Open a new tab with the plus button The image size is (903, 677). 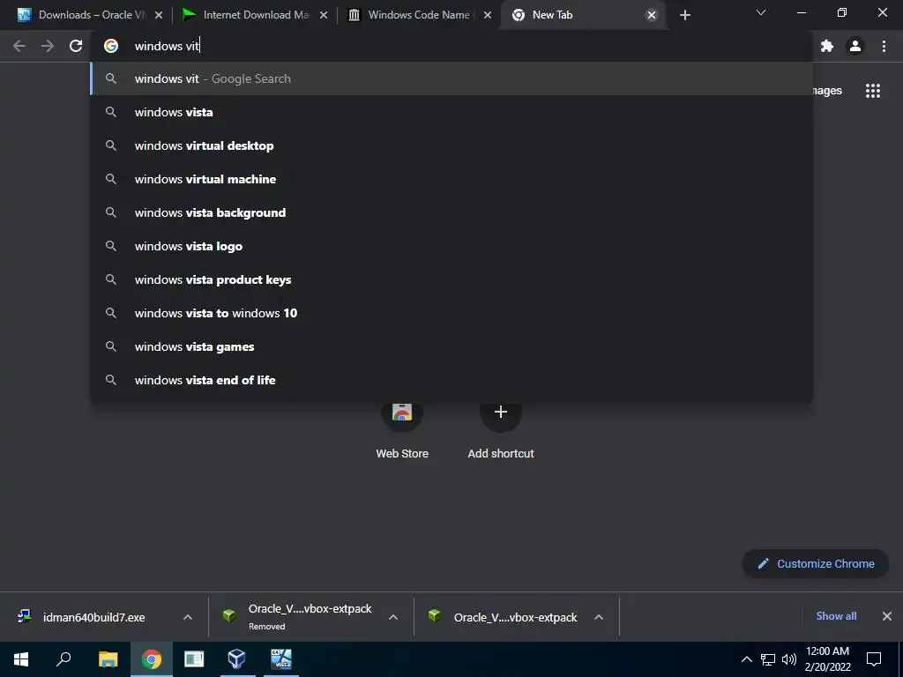(x=684, y=15)
